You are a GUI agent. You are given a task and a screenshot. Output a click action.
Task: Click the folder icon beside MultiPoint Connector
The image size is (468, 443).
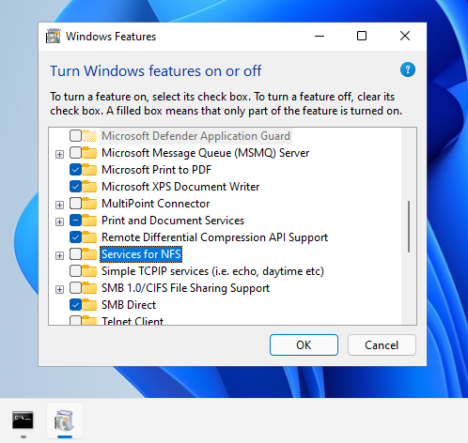tap(89, 204)
